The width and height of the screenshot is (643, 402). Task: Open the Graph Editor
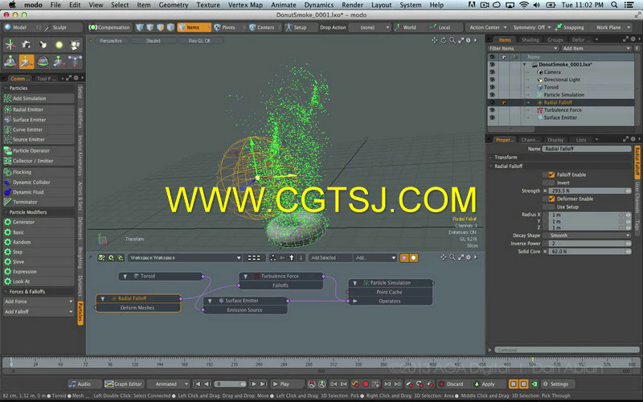point(124,384)
